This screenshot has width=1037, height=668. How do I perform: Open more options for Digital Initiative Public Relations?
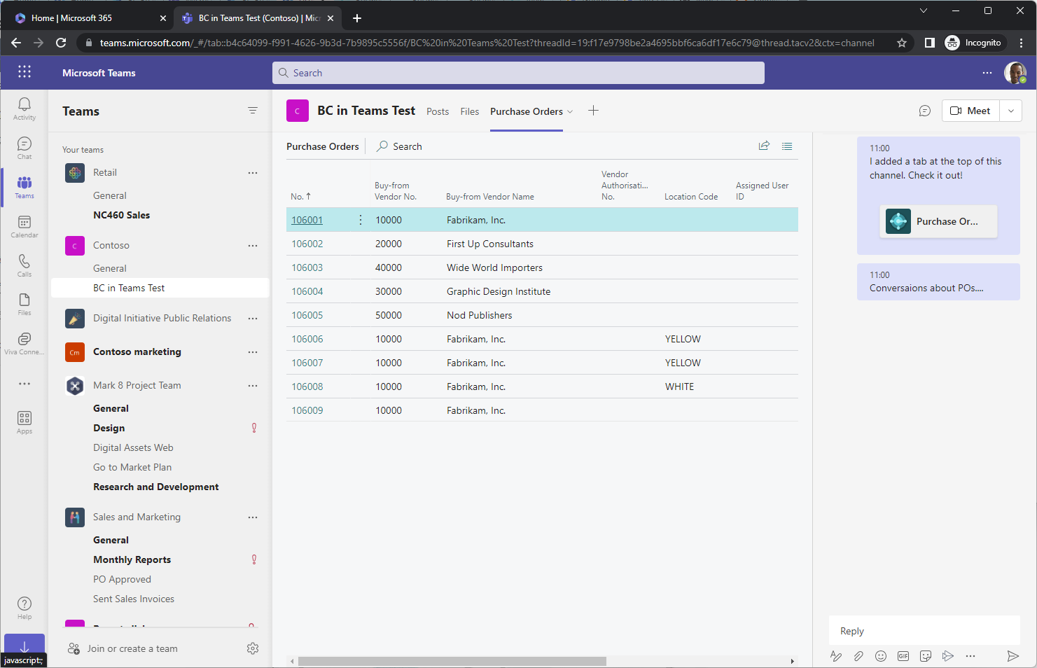coord(253,319)
